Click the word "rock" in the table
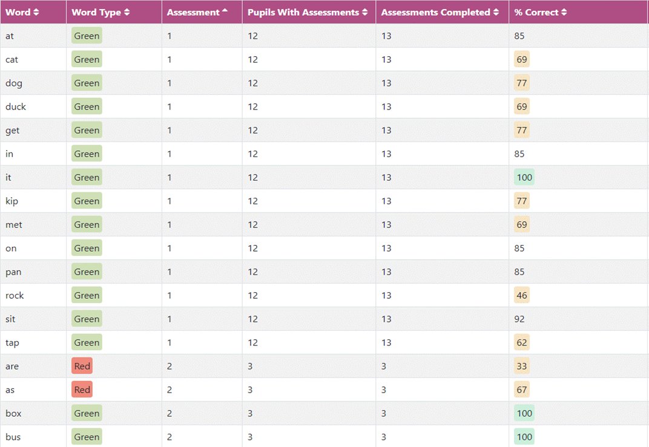 [x=15, y=296]
